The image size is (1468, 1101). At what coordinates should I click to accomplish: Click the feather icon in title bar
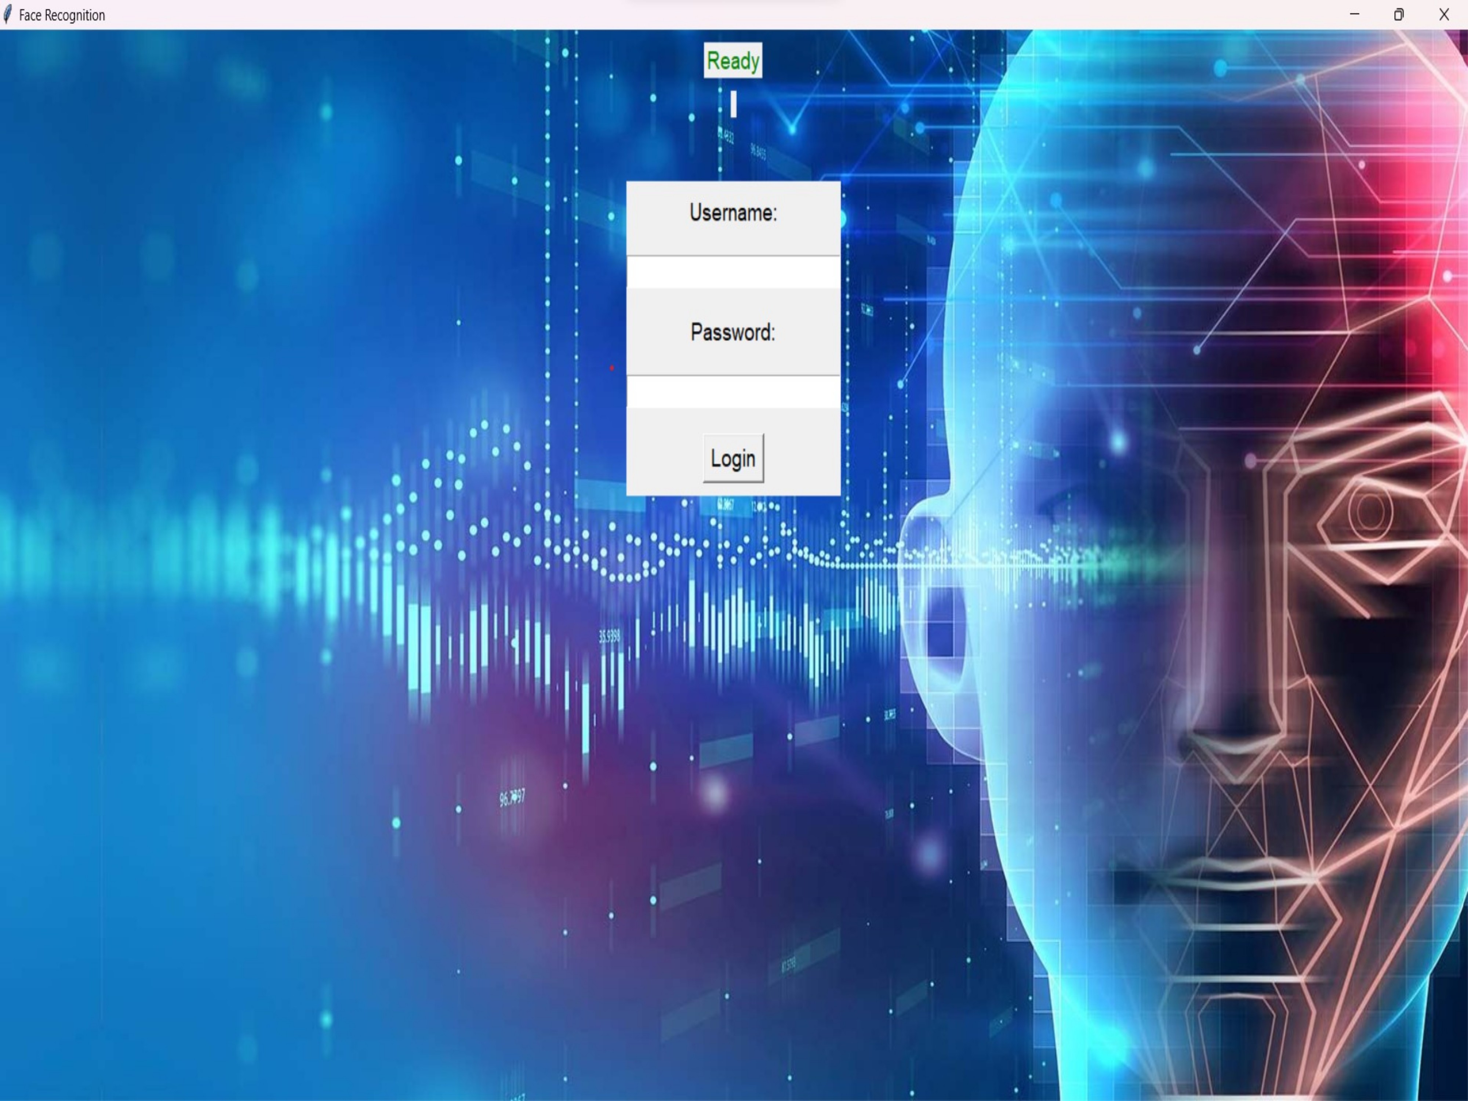click(x=7, y=15)
